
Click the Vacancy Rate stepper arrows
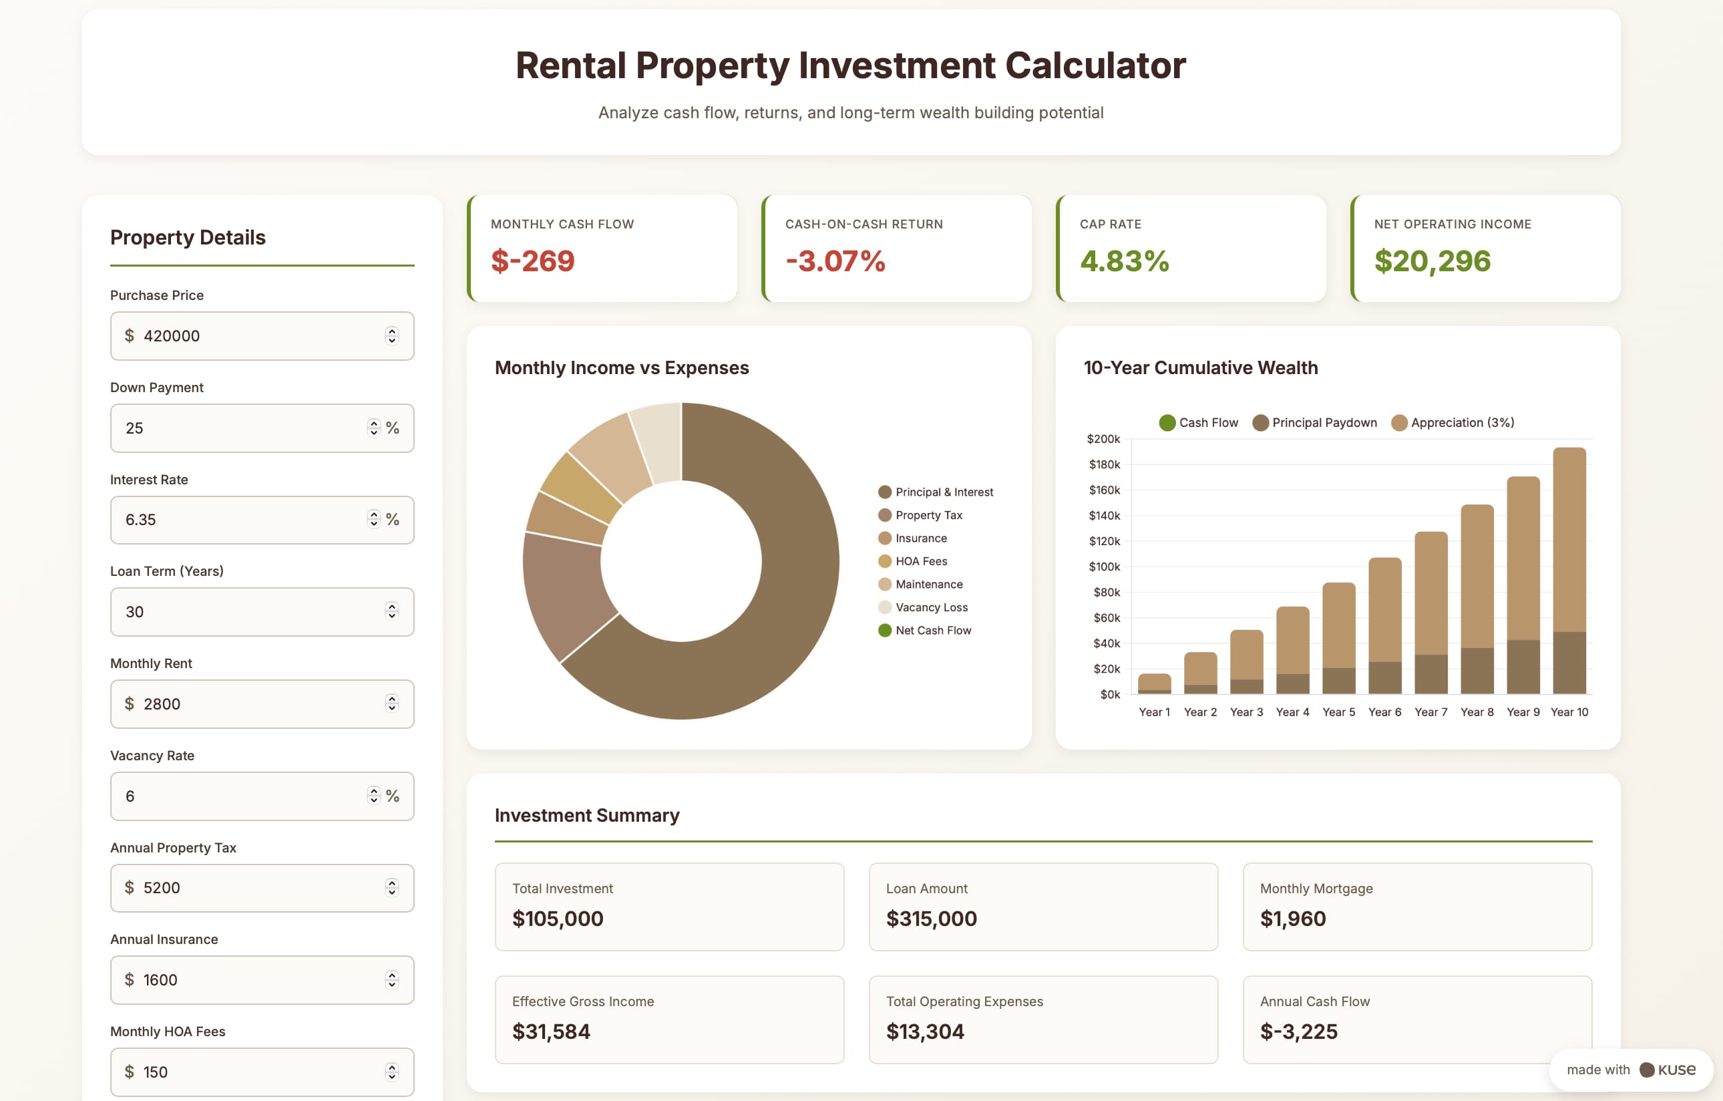373,795
